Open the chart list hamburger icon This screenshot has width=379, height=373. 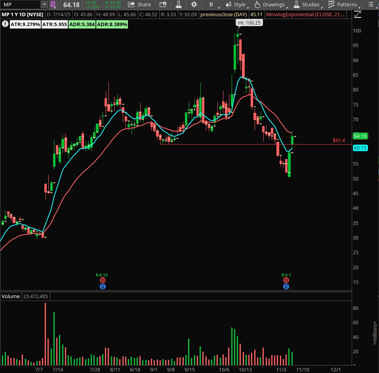coord(371,5)
